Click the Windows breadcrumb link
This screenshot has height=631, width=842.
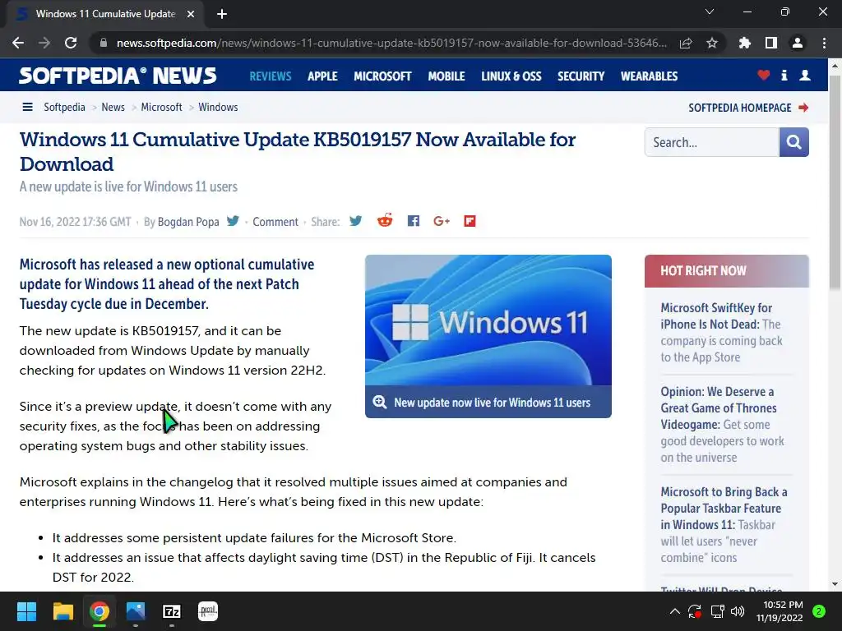pyautogui.click(x=218, y=107)
